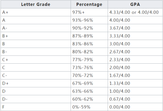Select the 83%-86% percentage cell
Image resolution: width=163 pixels, height=111 pixels.
89,44
